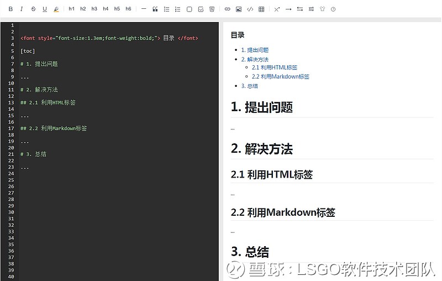Image resolution: width=442 pixels, height=281 pixels.
Task: Click editor line '## 2.1 利用HTML标签'
Action: click(48, 103)
